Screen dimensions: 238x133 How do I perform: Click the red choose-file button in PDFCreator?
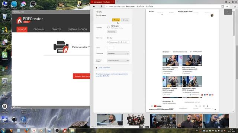(x=81, y=76)
